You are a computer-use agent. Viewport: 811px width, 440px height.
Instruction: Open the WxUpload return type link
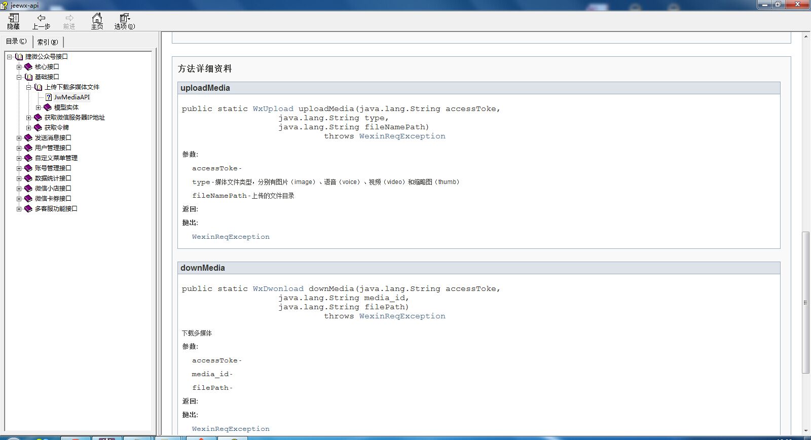[x=273, y=109]
